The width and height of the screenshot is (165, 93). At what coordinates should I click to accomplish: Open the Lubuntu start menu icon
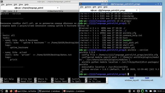(2, 91)
